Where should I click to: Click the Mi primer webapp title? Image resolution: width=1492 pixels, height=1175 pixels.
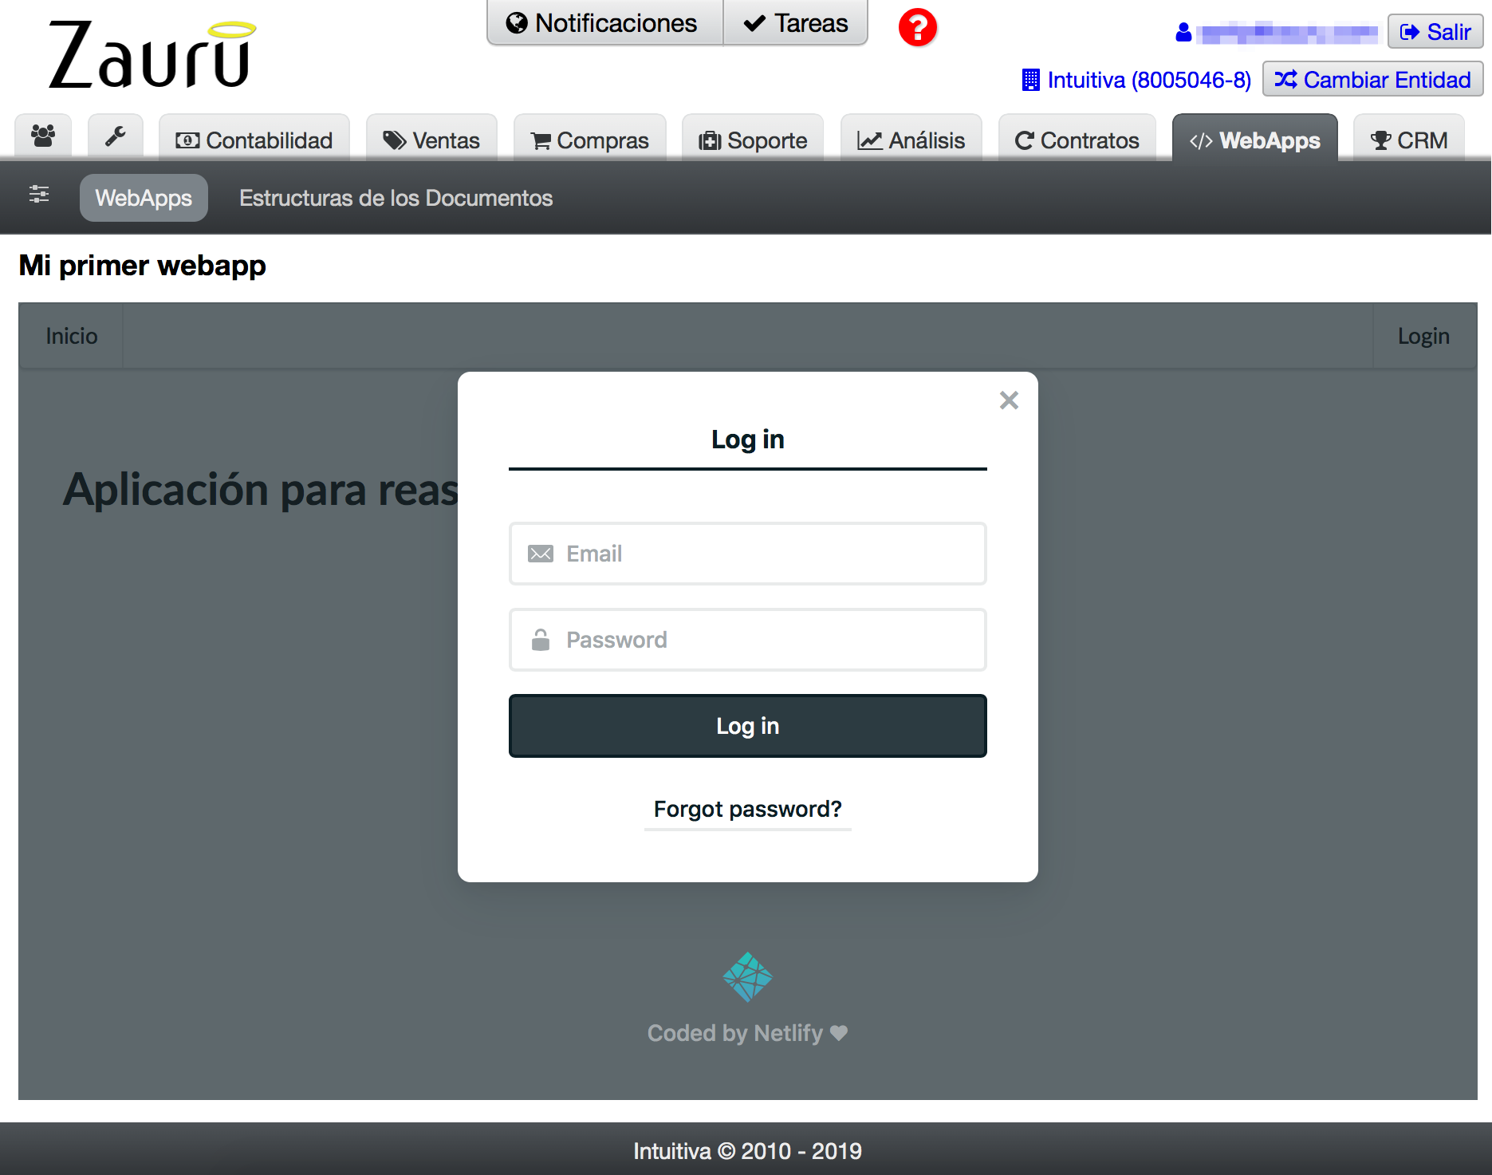[x=142, y=266]
